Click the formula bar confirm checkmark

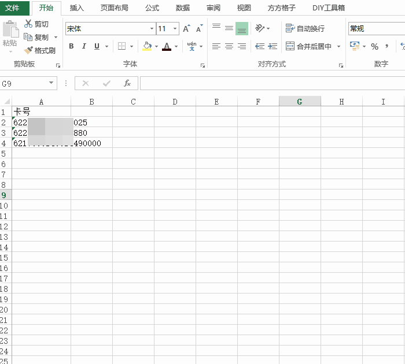tap(106, 83)
